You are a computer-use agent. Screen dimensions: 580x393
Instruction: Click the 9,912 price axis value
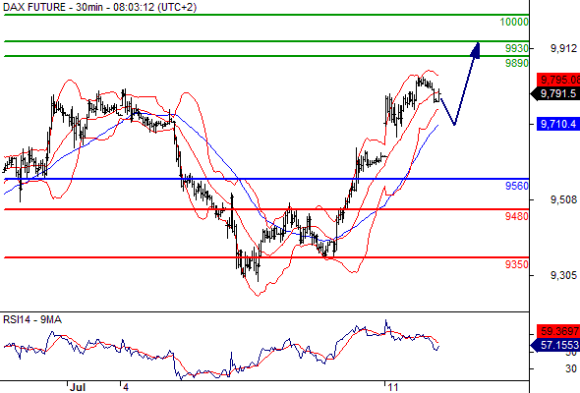(563, 48)
